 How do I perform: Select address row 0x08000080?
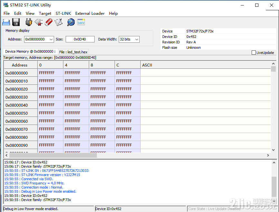21,137
